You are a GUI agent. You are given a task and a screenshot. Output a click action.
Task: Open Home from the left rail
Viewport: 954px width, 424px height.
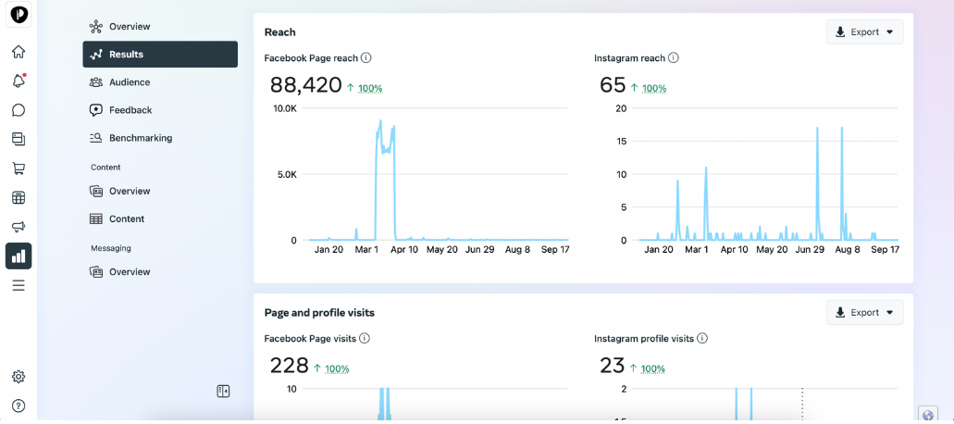(x=19, y=52)
